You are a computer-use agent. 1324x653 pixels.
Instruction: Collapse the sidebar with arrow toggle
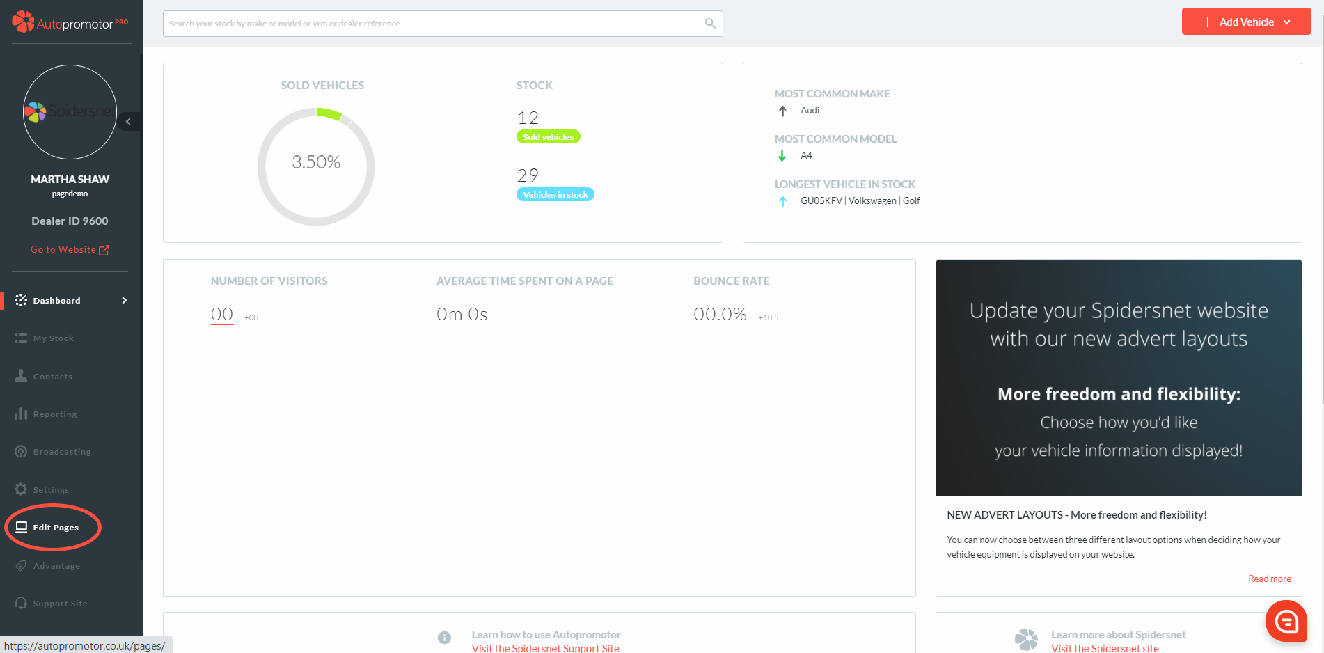pos(128,122)
